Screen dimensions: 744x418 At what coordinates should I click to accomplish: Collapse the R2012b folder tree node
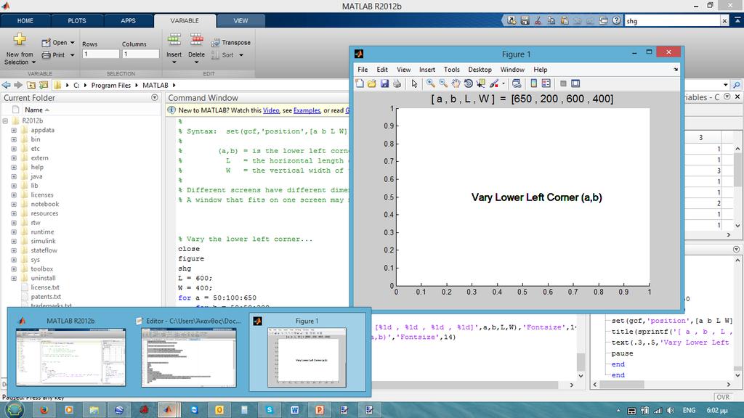pos(5,121)
